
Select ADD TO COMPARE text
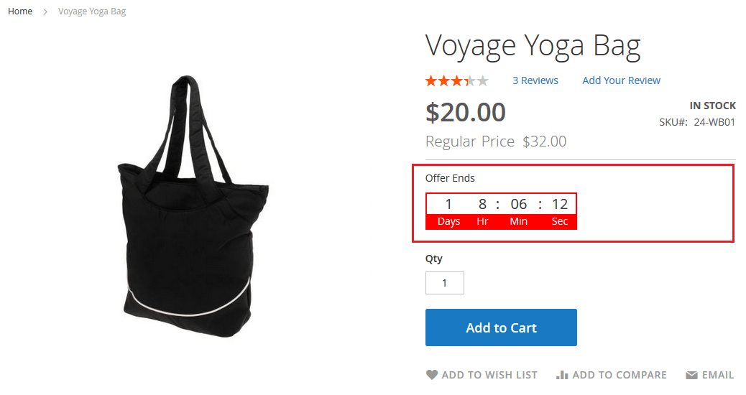[x=620, y=375]
